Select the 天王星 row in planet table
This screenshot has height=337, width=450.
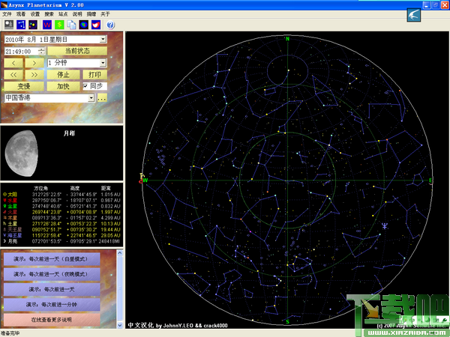pyautogui.click(x=61, y=230)
